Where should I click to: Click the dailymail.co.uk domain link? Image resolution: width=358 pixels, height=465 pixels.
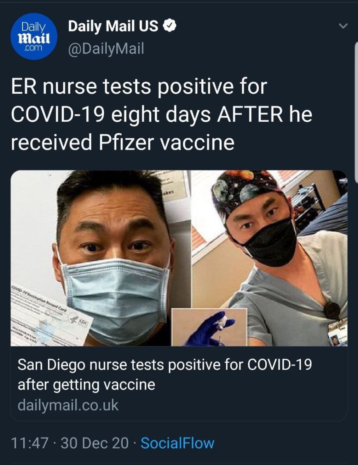tap(68, 405)
